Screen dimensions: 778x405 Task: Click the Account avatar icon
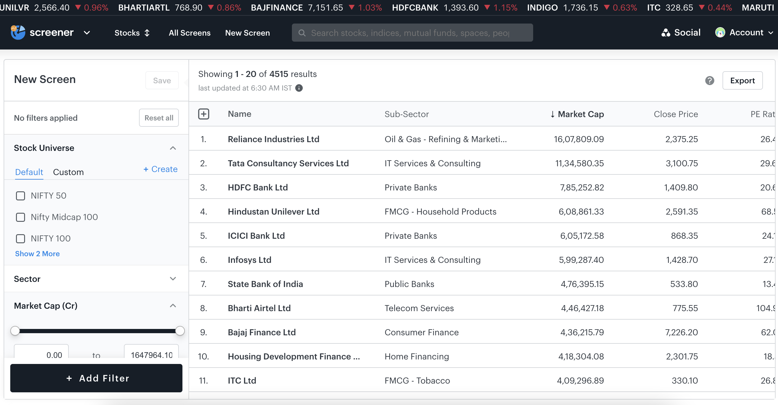coord(720,32)
